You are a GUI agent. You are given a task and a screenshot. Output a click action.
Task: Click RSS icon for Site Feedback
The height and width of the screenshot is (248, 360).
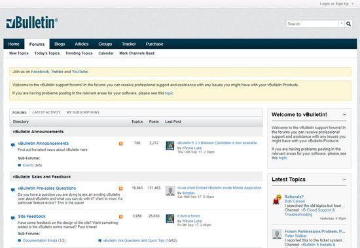tap(121, 217)
